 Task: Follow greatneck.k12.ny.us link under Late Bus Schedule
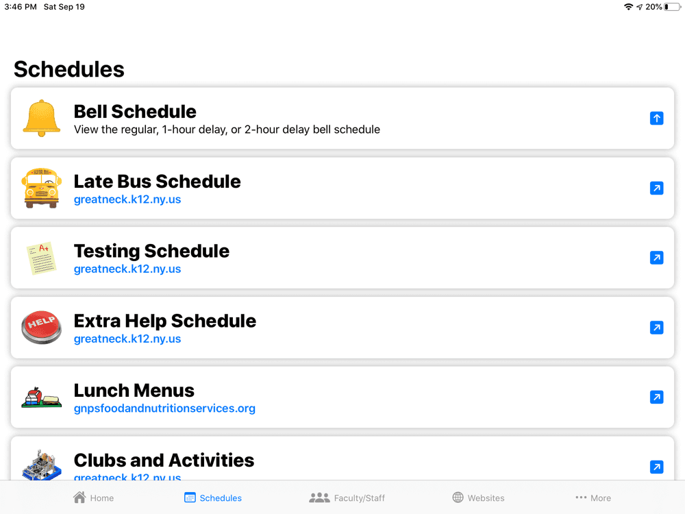[x=127, y=199]
